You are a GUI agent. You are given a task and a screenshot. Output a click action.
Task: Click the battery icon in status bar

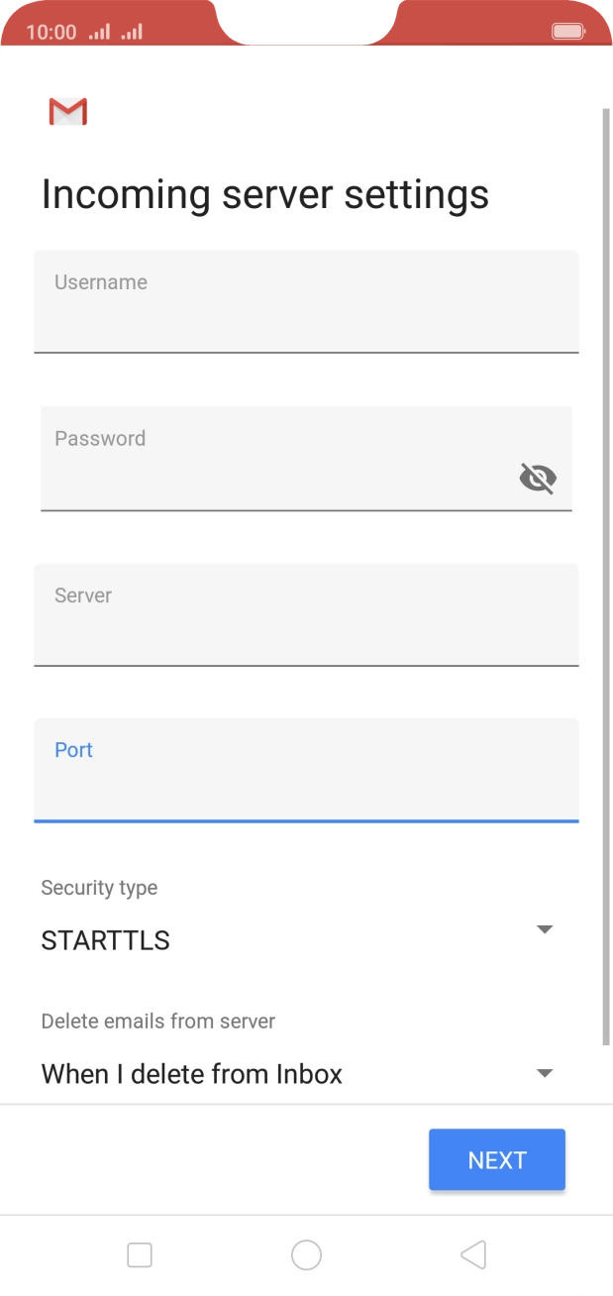569,31
